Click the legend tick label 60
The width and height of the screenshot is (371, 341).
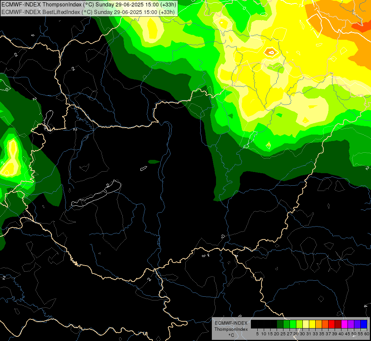coord(367,334)
